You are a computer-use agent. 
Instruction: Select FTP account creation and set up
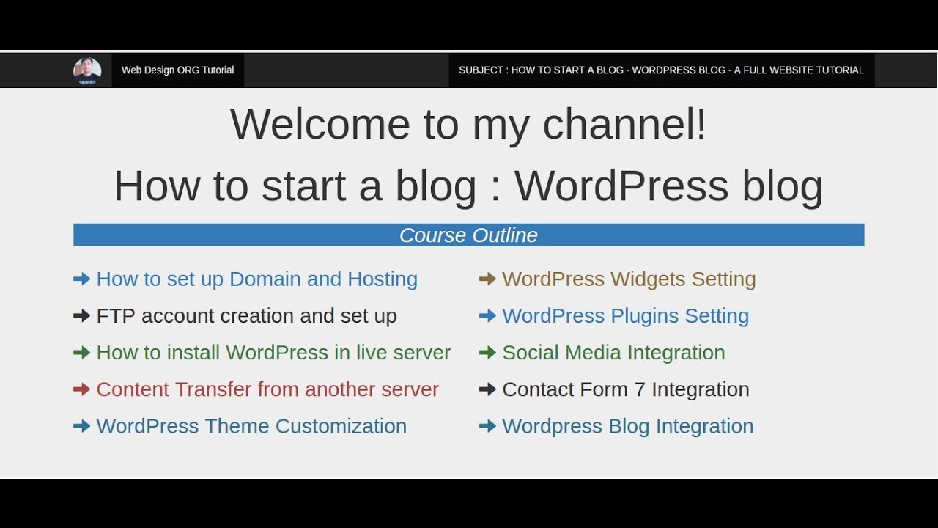point(247,316)
